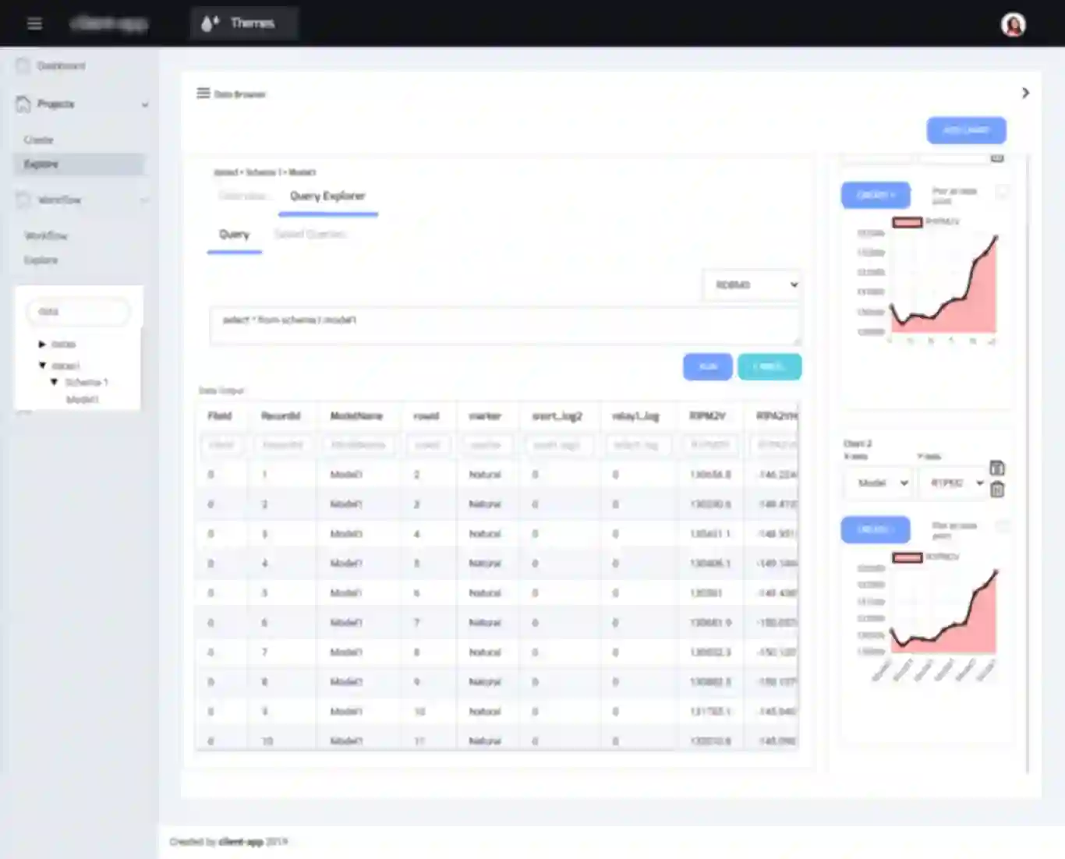Click the first chart's legend color swatch
Viewport: 1065px width, 859px height.
907,222
